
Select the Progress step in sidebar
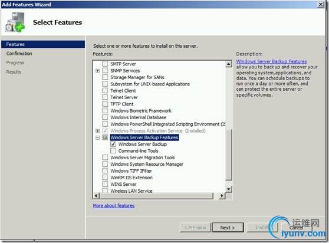(x=15, y=63)
